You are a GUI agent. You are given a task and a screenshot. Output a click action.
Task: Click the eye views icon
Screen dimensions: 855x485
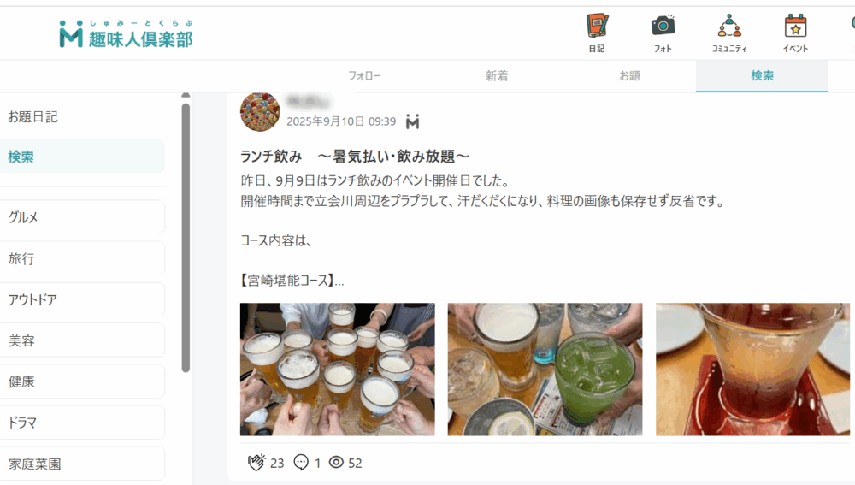(336, 462)
